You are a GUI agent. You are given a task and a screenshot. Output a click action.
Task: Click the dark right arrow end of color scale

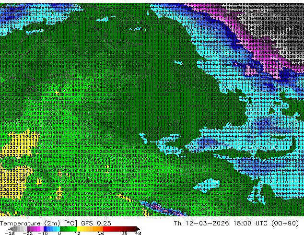click(x=138, y=229)
